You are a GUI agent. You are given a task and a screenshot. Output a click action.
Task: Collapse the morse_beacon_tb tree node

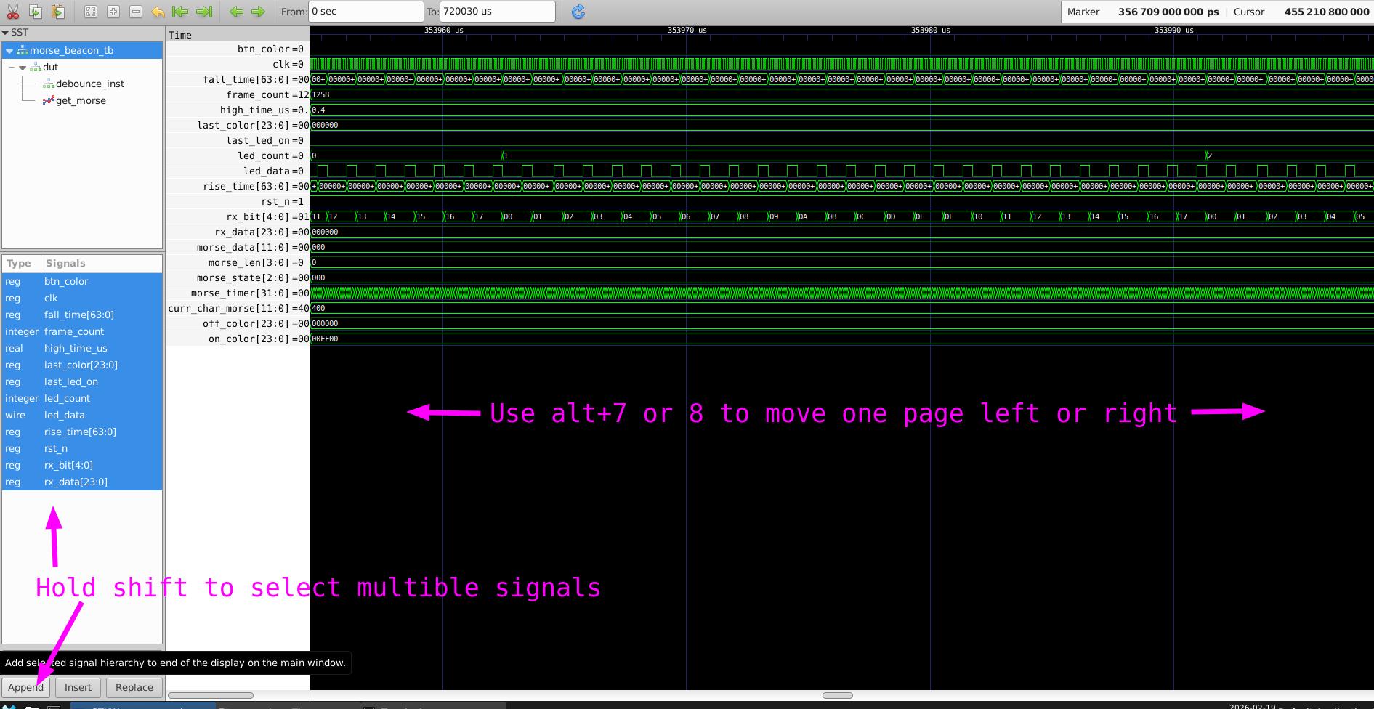coord(9,51)
